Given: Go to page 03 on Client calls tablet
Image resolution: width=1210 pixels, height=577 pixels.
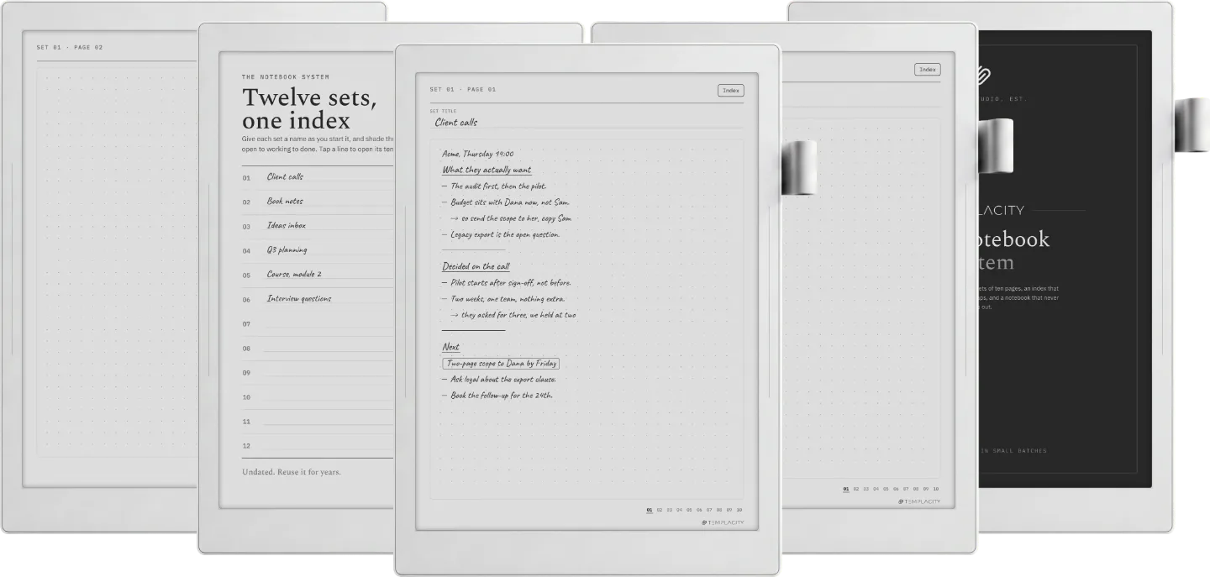Looking at the screenshot, I should click(670, 510).
